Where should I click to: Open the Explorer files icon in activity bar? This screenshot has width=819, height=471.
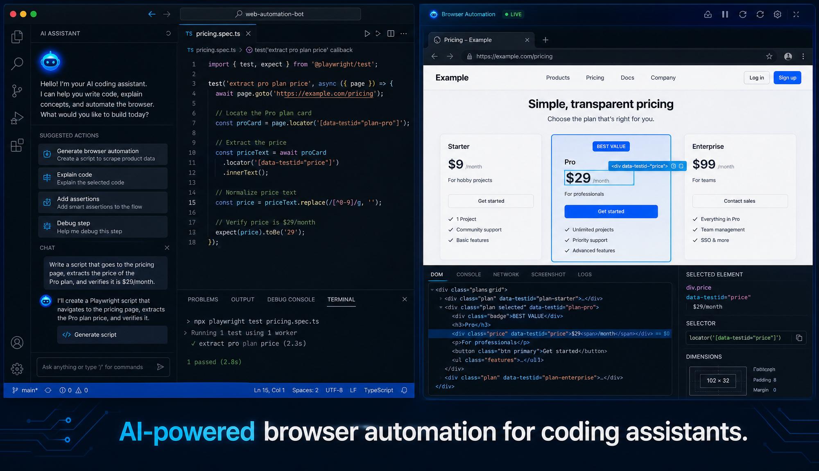(x=17, y=37)
